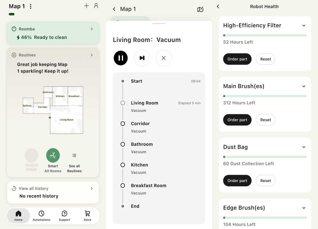Switch to the Store tab
The width and height of the screenshot is (318, 229).
[x=87, y=216]
